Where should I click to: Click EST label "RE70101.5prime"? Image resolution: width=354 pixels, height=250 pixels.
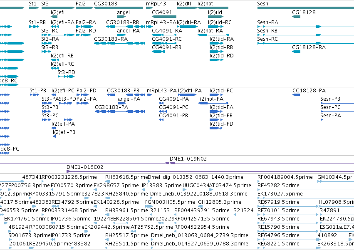278,211
